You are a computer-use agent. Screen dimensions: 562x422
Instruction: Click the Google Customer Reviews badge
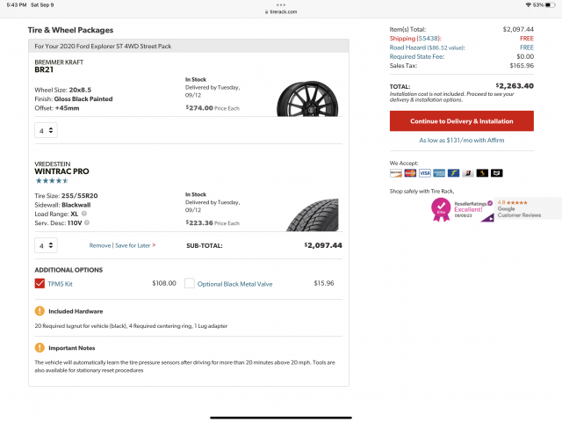527,208
